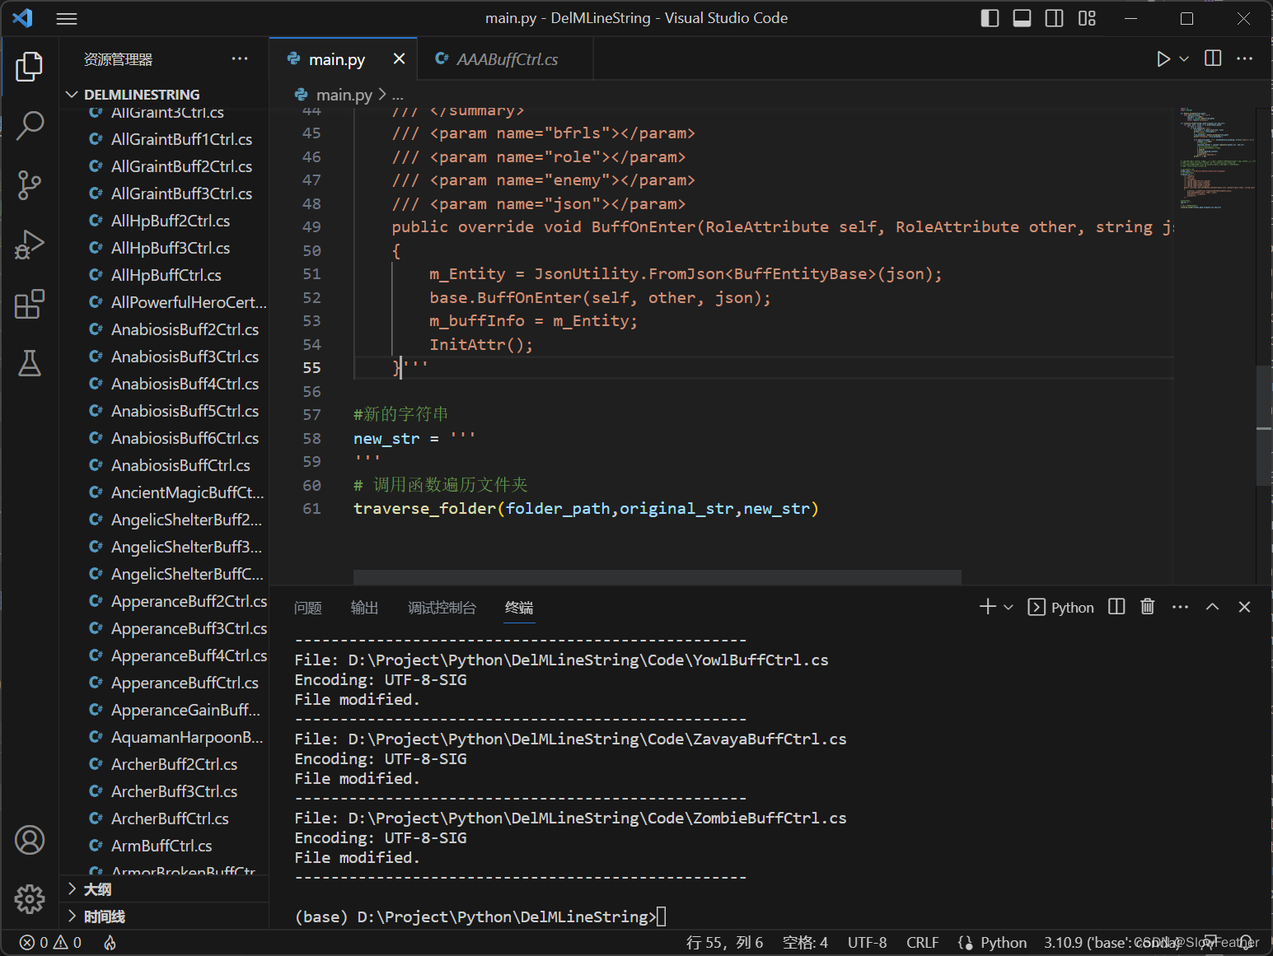
Task: Open the terminal panel more actions menu
Action: tap(1180, 607)
